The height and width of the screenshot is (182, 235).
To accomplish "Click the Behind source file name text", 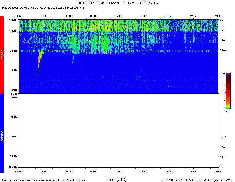I will pos(43,180).
